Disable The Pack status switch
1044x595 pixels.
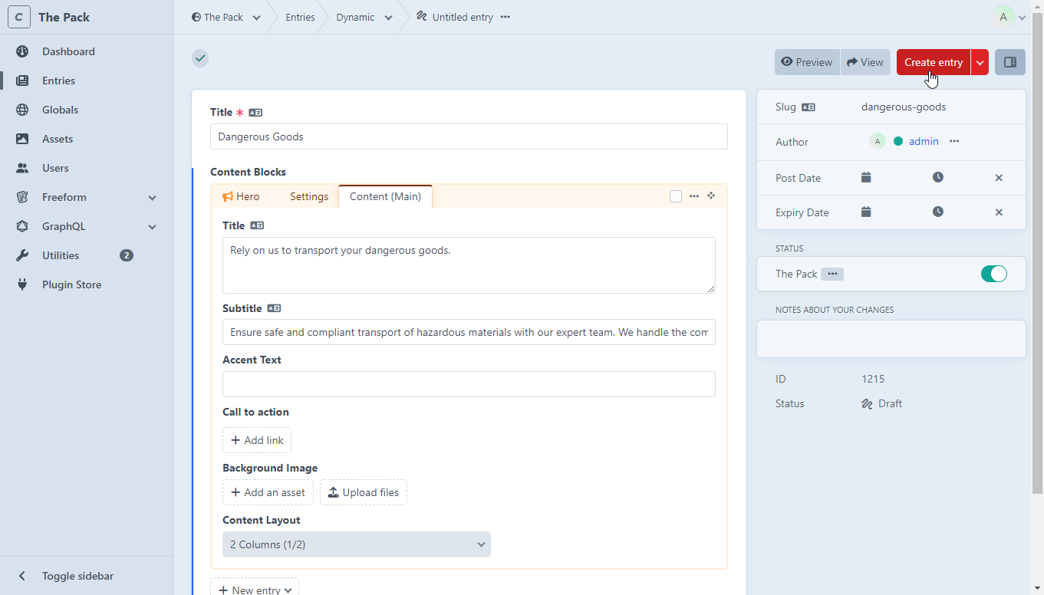coord(993,274)
